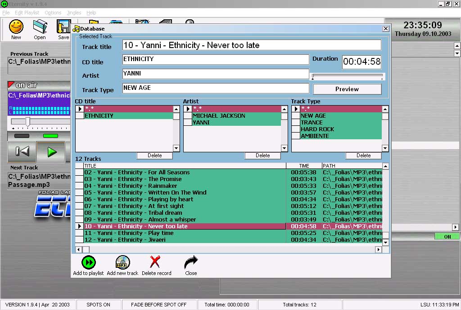461x310 pixels.
Task: Select track '11 - Yanni - Ethnicity - Play time'
Action: click(185, 233)
